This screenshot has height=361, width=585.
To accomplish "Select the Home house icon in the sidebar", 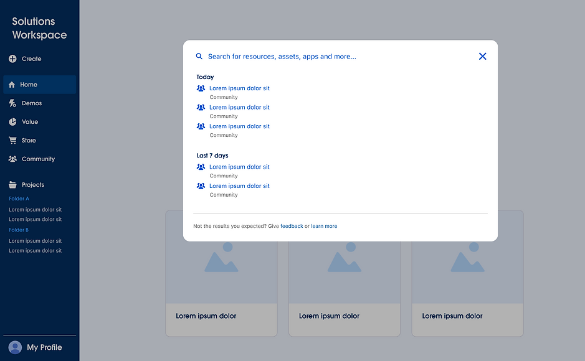I will pos(12,85).
